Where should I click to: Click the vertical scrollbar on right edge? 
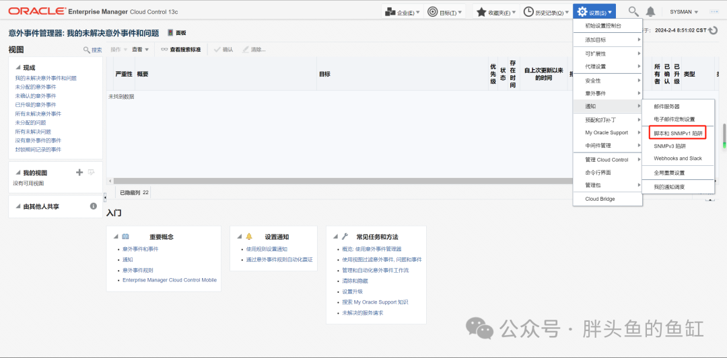[724, 136]
